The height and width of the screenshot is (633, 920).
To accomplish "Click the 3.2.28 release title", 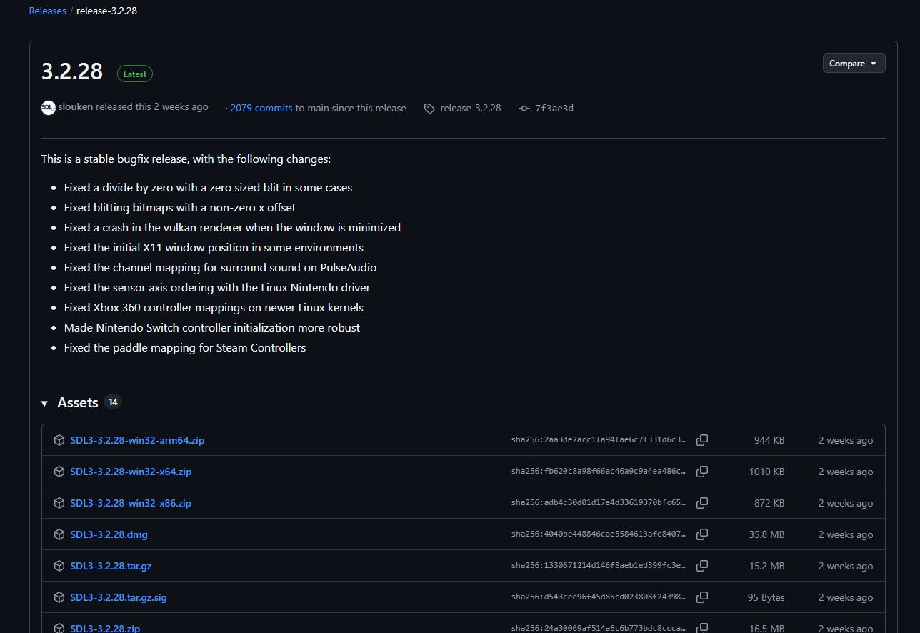I will (x=72, y=71).
